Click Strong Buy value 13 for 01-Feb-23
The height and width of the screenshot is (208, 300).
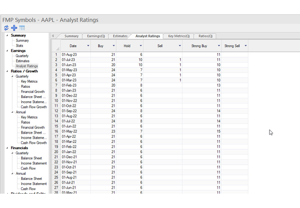[x=202, y=85]
